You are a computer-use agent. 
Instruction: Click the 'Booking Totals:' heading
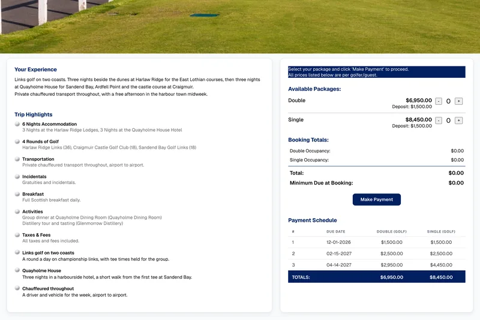click(x=308, y=140)
